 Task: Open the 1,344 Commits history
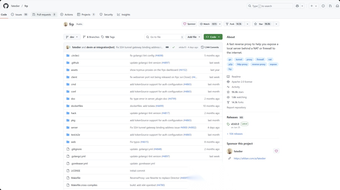(210, 47)
